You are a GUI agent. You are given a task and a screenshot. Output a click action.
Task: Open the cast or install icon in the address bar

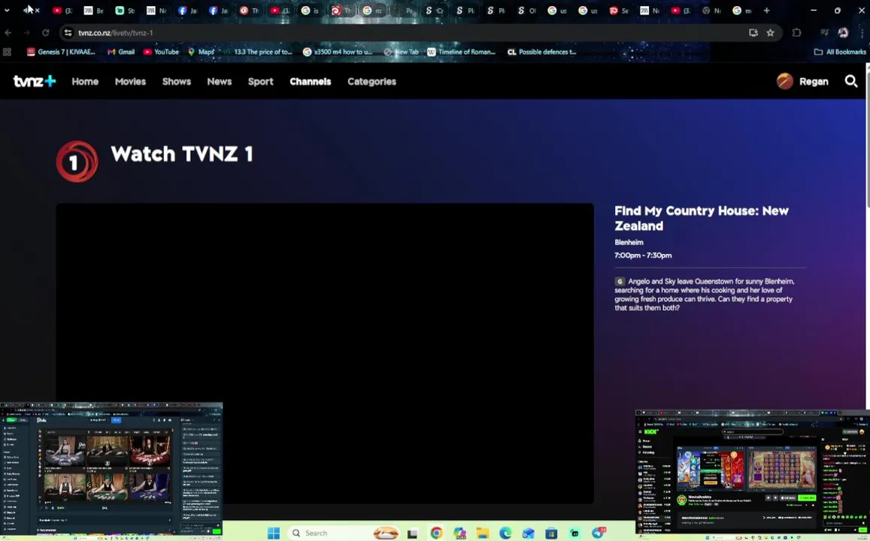753,33
